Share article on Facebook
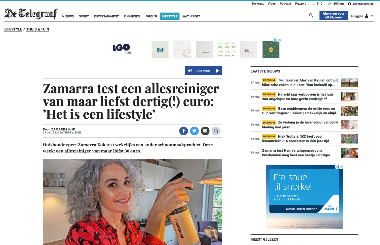Viewport: 380px width, 245px height. point(184,131)
